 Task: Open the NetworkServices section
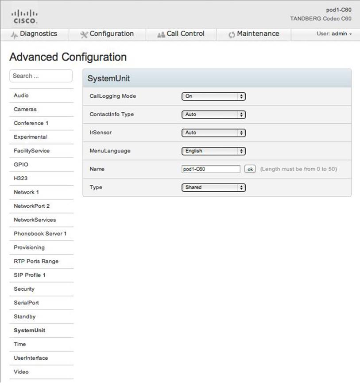[x=35, y=220]
